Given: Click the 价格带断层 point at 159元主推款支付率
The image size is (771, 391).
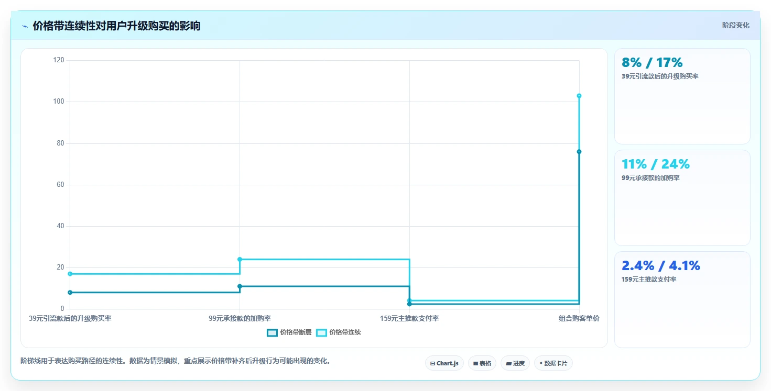Looking at the screenshot, I should (x=409, y=304).
